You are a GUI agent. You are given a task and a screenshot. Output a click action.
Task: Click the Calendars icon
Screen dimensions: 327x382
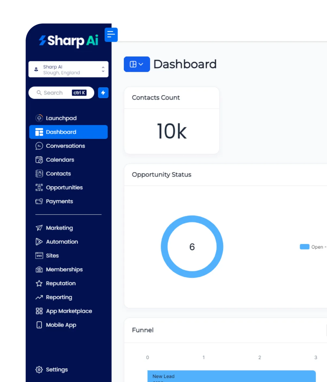tap(39, 160)
